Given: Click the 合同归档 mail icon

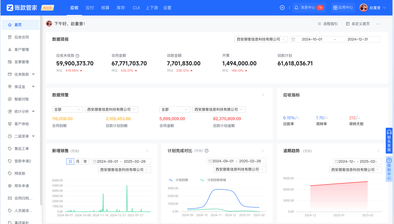Looking at the screenshot, I should pos(10,198).
